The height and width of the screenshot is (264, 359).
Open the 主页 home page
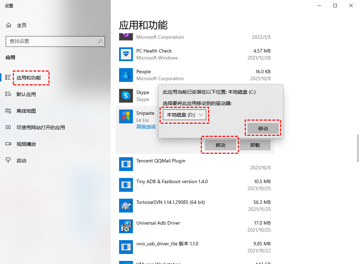coord(21,25)
